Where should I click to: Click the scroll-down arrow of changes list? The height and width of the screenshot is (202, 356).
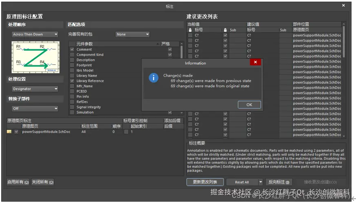(344, 136)
